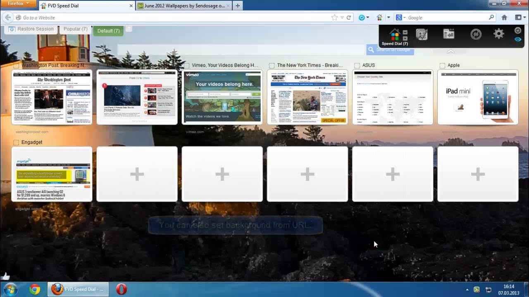
Task: Open The New York Times thumbnail
Action: coord(307,97)
